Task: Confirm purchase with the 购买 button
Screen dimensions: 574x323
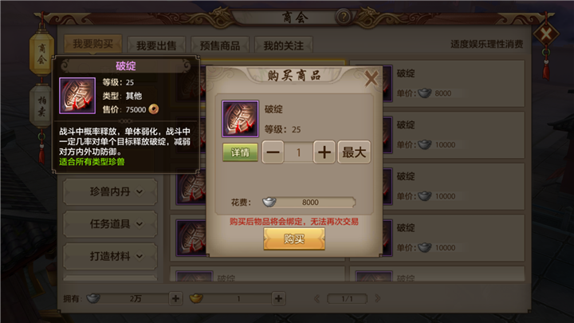Action: coord(294,239)
